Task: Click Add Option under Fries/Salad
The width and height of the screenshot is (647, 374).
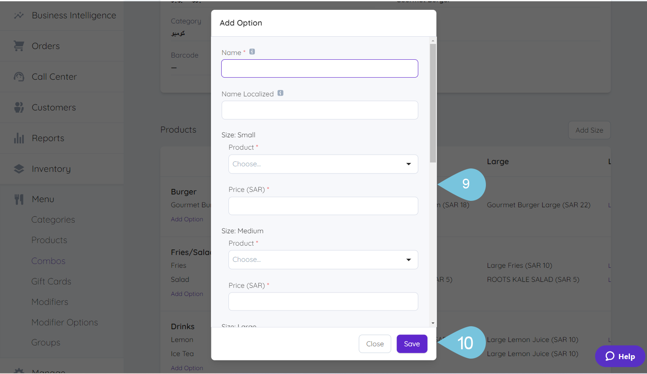Action: click(x=187, y=293)
